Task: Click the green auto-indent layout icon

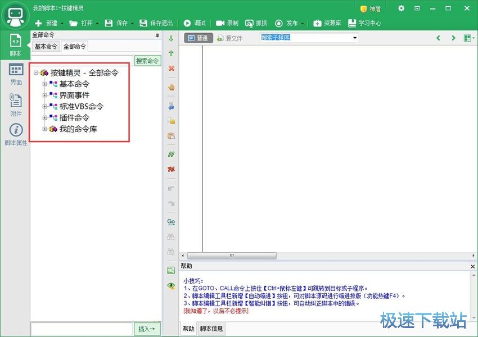Action: (172, 270)
